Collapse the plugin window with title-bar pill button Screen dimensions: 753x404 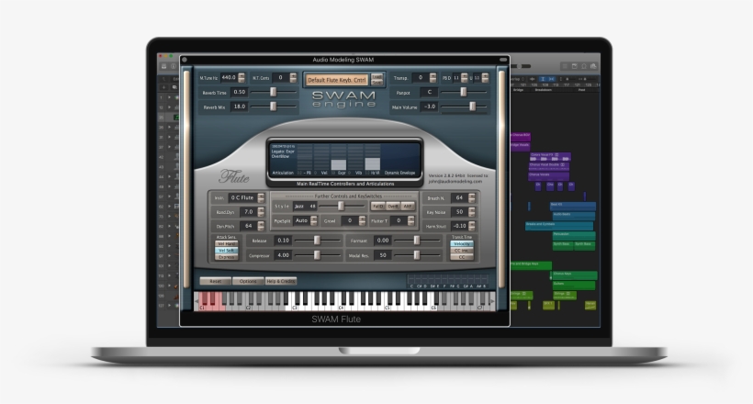(503, 60)
